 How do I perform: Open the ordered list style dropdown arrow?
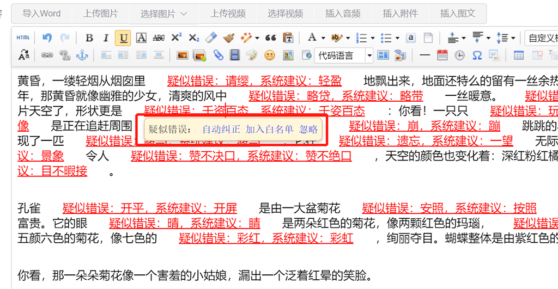tap(373, 38)
